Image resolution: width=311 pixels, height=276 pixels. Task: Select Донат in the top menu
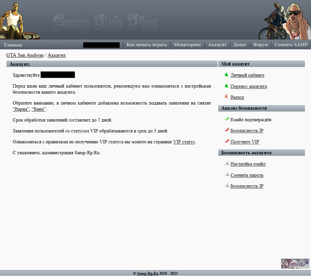(x=240, y=45)
